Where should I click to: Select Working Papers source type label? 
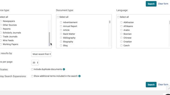(x=10, y=44)
